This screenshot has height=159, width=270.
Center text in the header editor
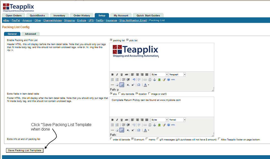137,74
